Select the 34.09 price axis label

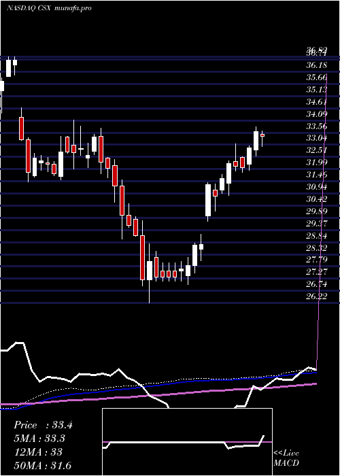pyautogui.click(x=316, y=114)
